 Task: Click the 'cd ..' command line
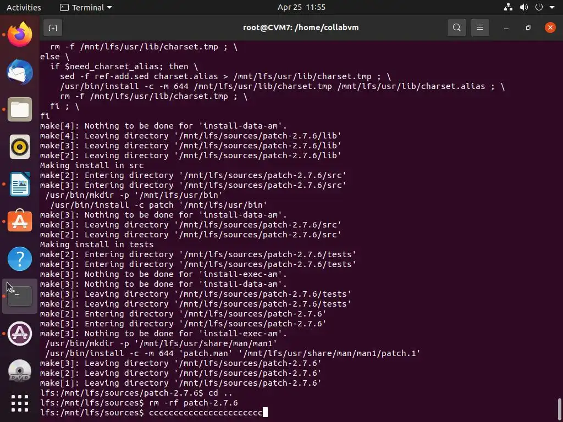pos(136,393)
